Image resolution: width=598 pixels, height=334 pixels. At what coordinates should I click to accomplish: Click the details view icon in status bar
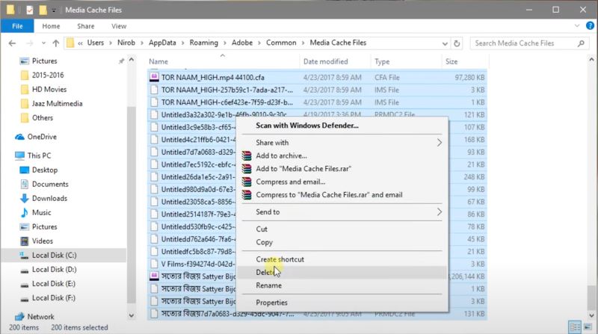point(574,327)
